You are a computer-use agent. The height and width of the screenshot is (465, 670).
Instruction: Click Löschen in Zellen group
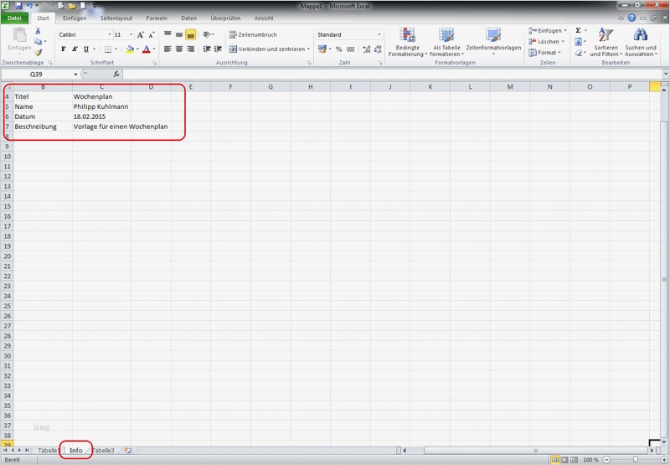pyautogui.click(x=546, y=41)
